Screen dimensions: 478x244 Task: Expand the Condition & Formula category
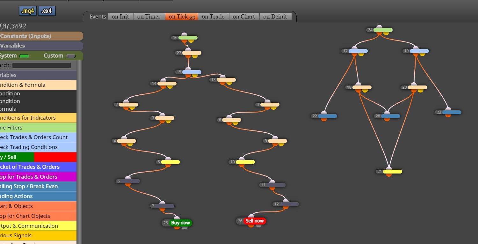point(38,85)
